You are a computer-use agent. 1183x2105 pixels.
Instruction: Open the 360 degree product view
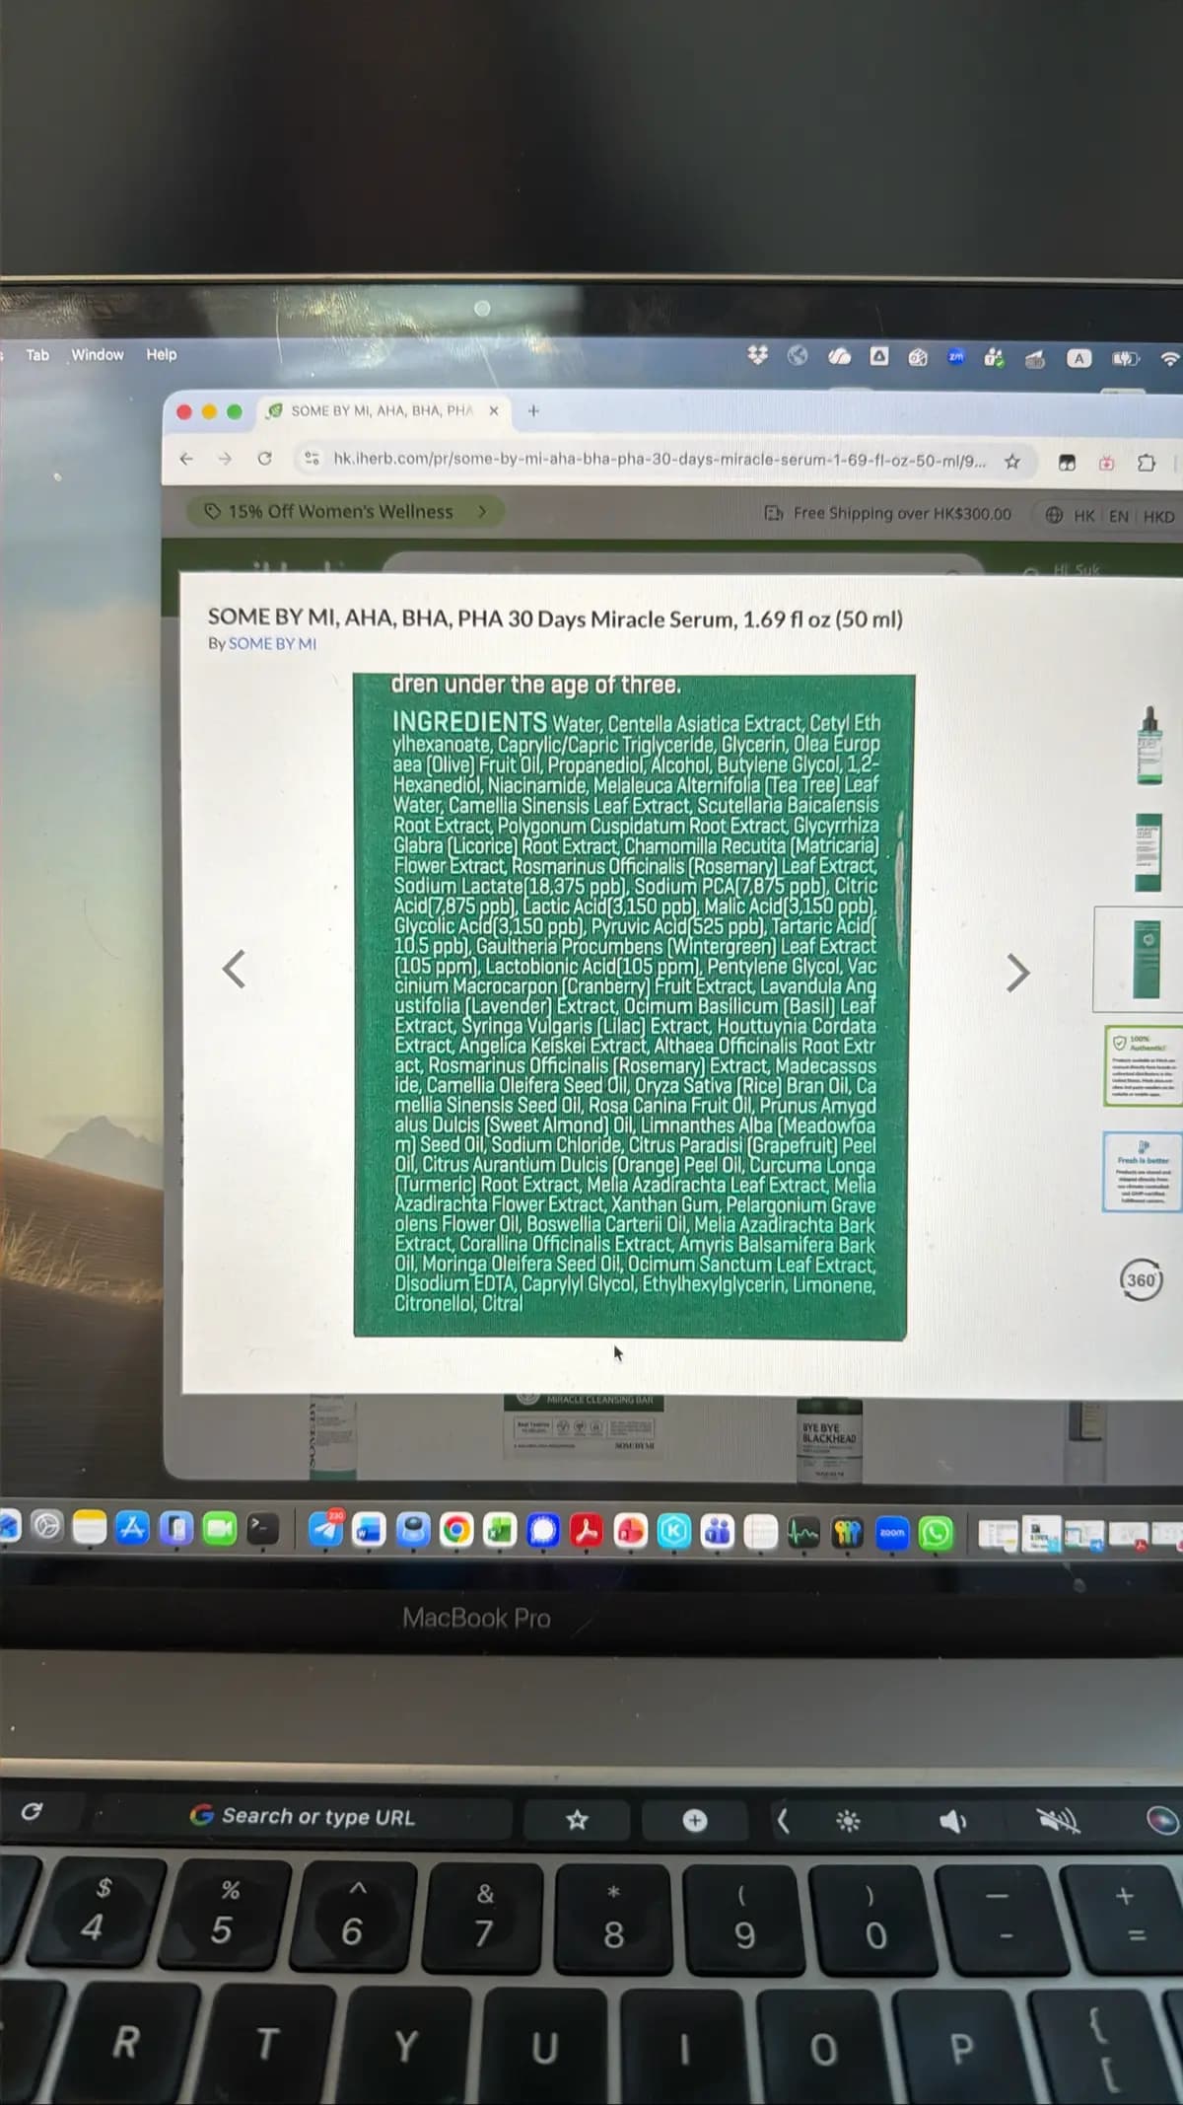pos(1141,1280)
